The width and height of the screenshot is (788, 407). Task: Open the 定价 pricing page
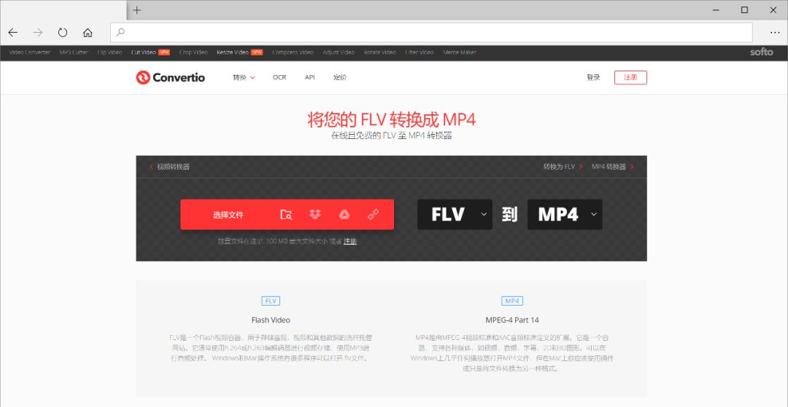tap(340, 77)
